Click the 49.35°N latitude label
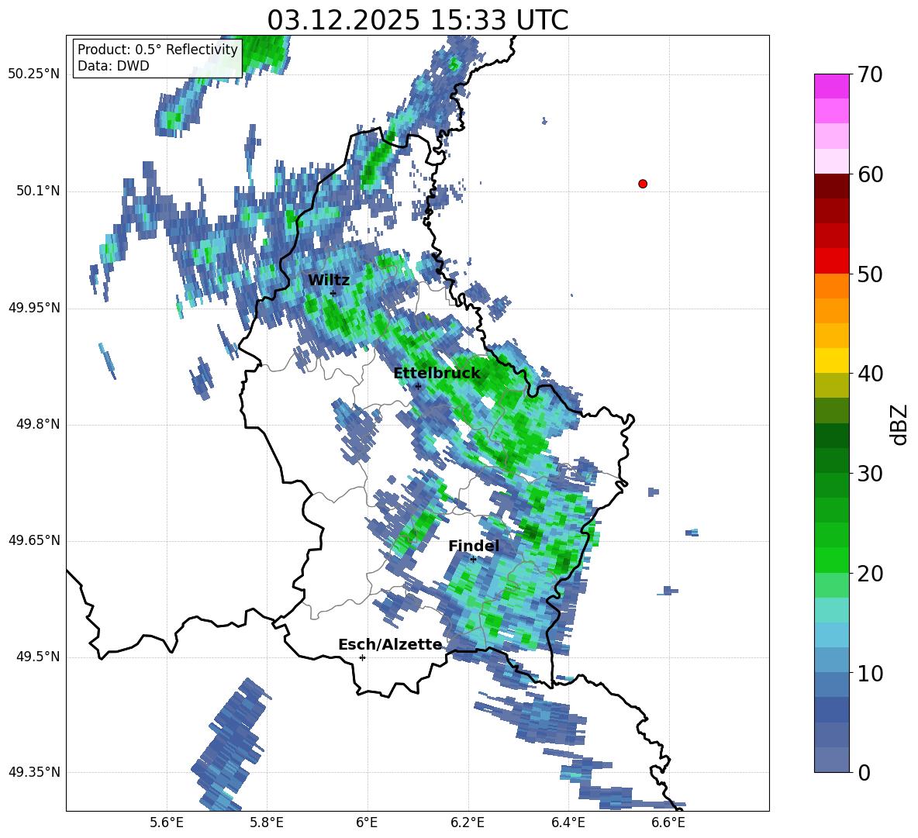 coord(34,772)
